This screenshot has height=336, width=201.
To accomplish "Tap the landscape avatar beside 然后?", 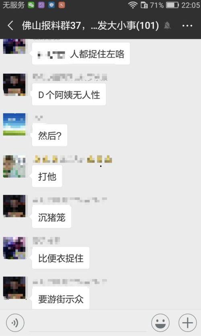I will coord(14,124).
